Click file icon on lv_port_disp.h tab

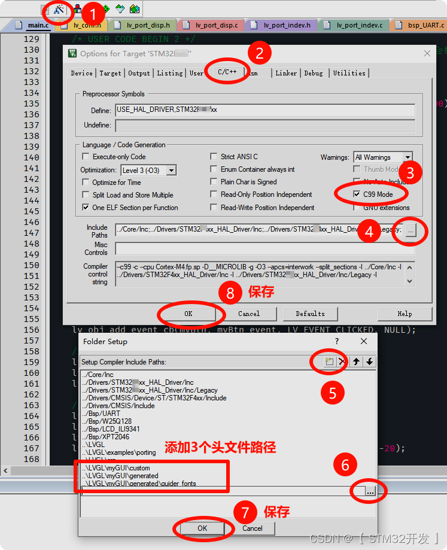118,25
